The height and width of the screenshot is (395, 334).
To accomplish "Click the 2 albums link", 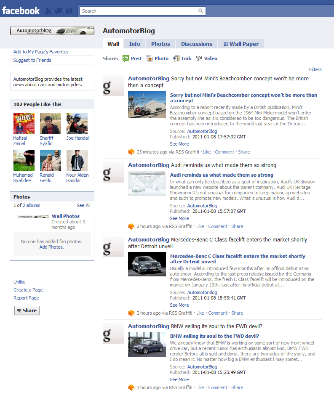I will pos(32,205).
